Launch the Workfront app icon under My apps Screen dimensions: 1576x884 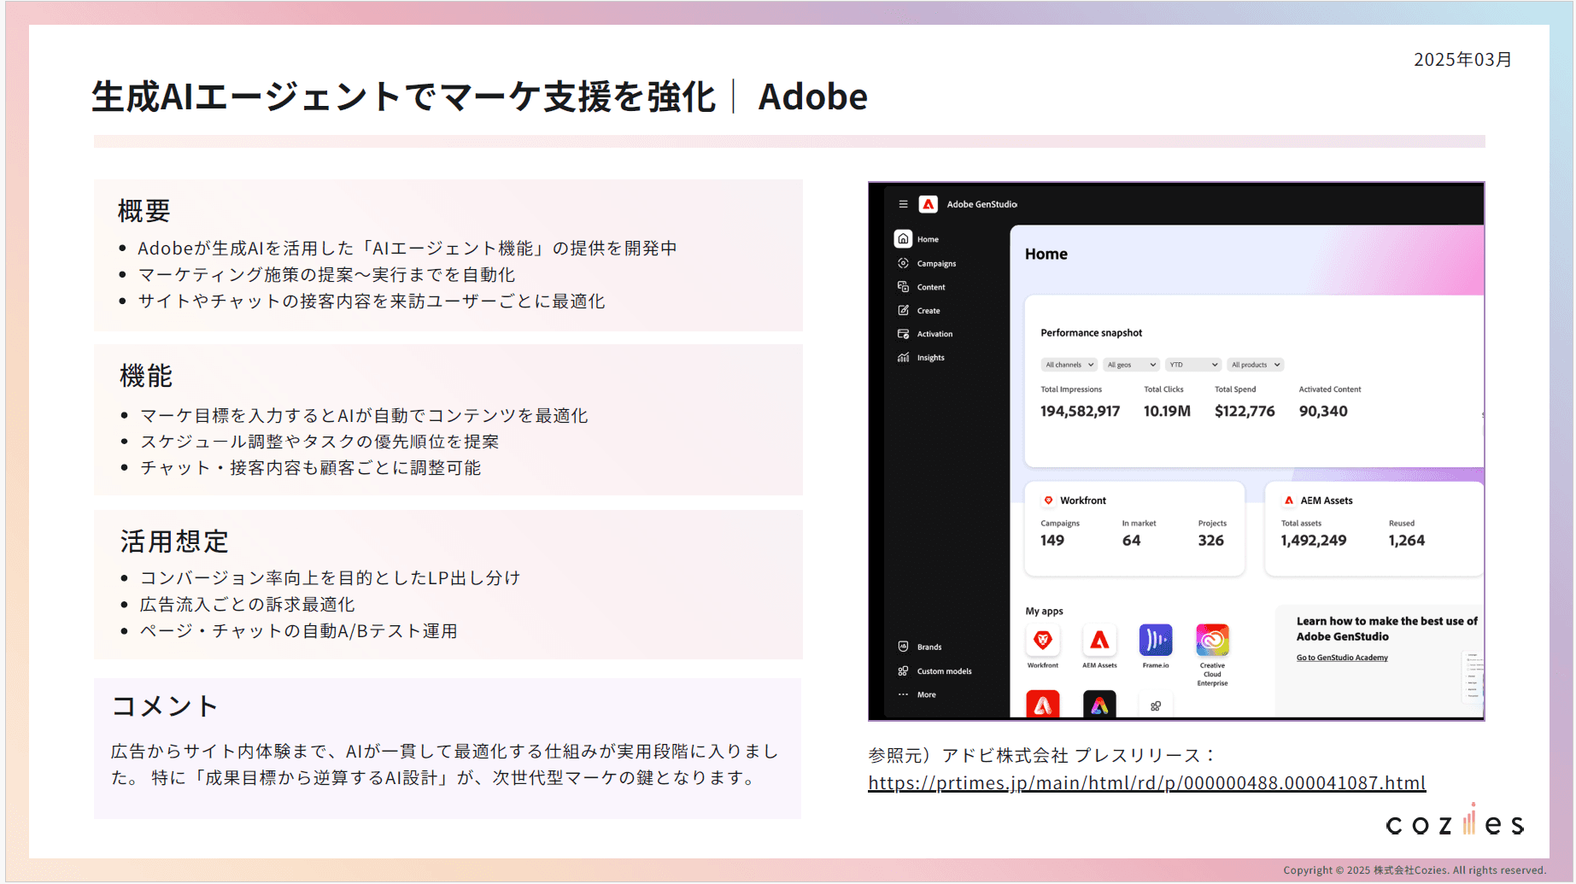(x=1043, y=640)
